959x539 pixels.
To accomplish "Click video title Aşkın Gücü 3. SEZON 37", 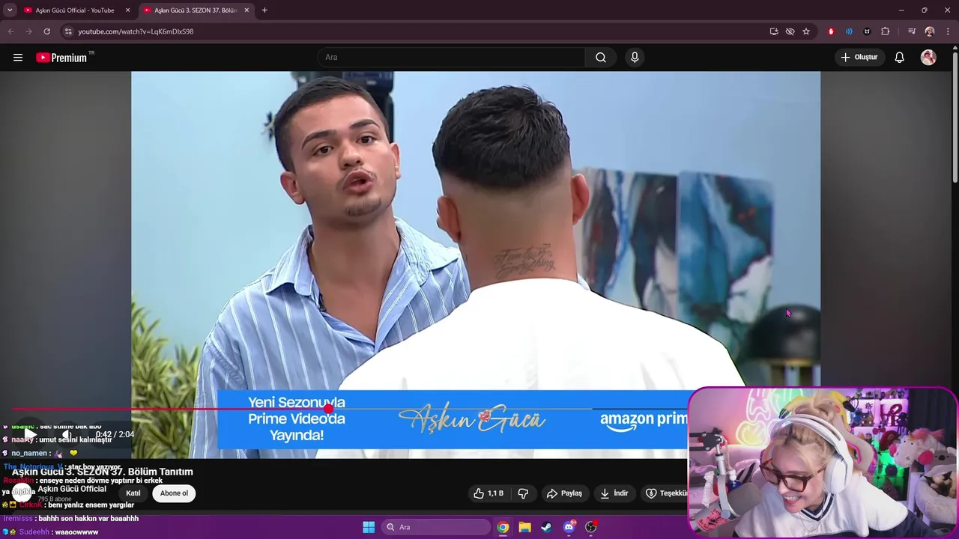I will click(103, 472).
